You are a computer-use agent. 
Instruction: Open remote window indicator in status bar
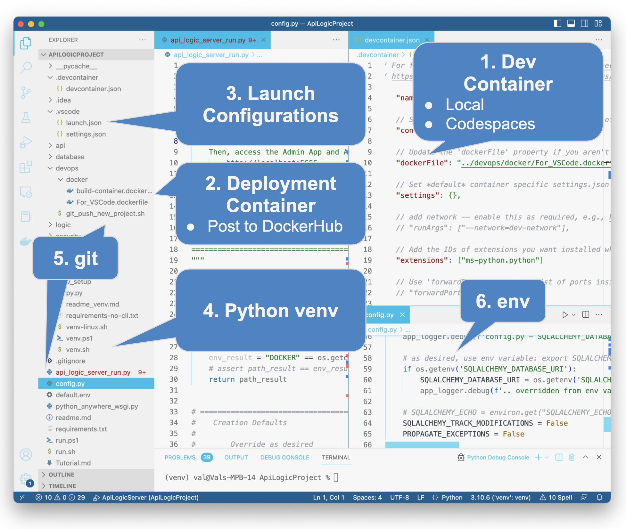click(22, 497)
